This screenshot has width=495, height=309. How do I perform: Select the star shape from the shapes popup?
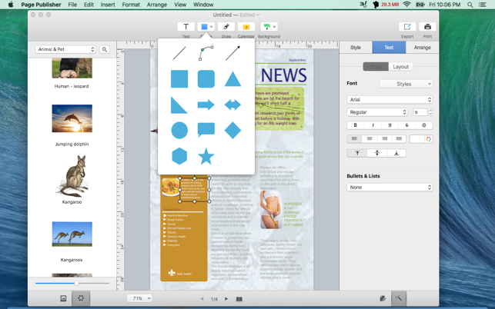(x=206, y=157)
